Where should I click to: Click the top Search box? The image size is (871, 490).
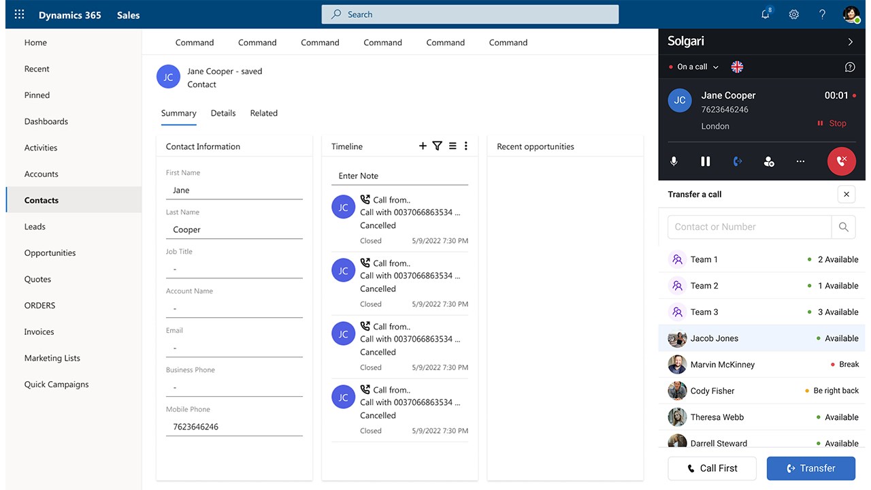click(470, 14)
